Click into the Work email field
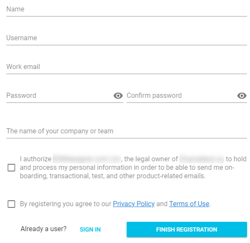This screenshot has width=250, height=243. click(126, 67)
